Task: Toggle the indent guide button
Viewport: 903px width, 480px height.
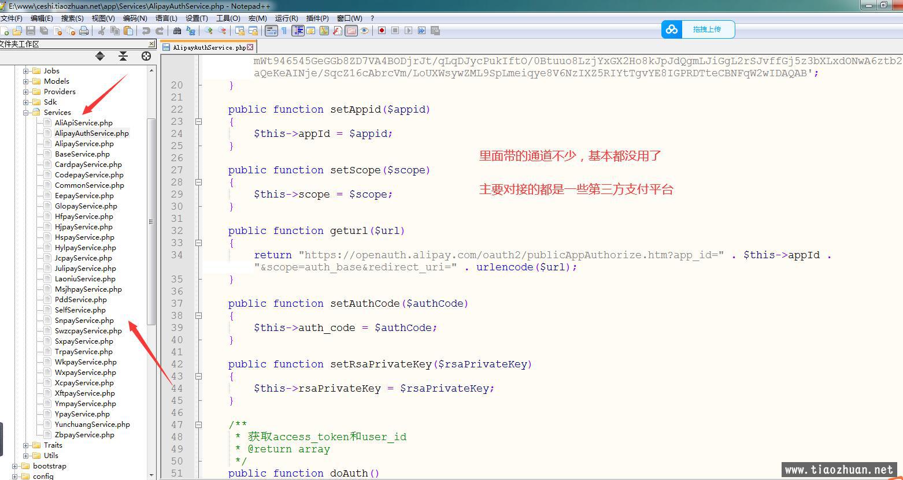Action: pyautogui.click(x=298, y=31)
